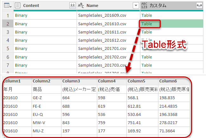The height and width of the screenshot is (138, 206).
Task: Click Column3 header in preview pane
Action: 79,81
